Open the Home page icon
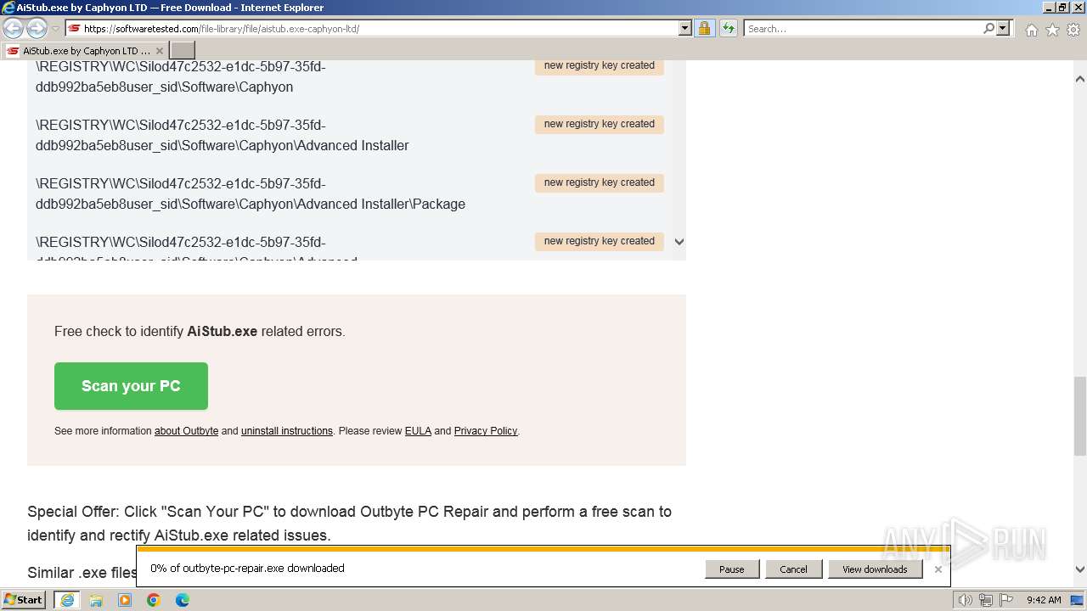This screenshot has width=1087, height=611. pyautogui.click(x=1031, y=30)
